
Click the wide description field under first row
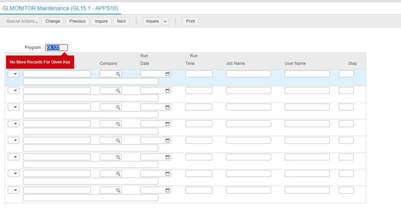(x=91, y=81)
